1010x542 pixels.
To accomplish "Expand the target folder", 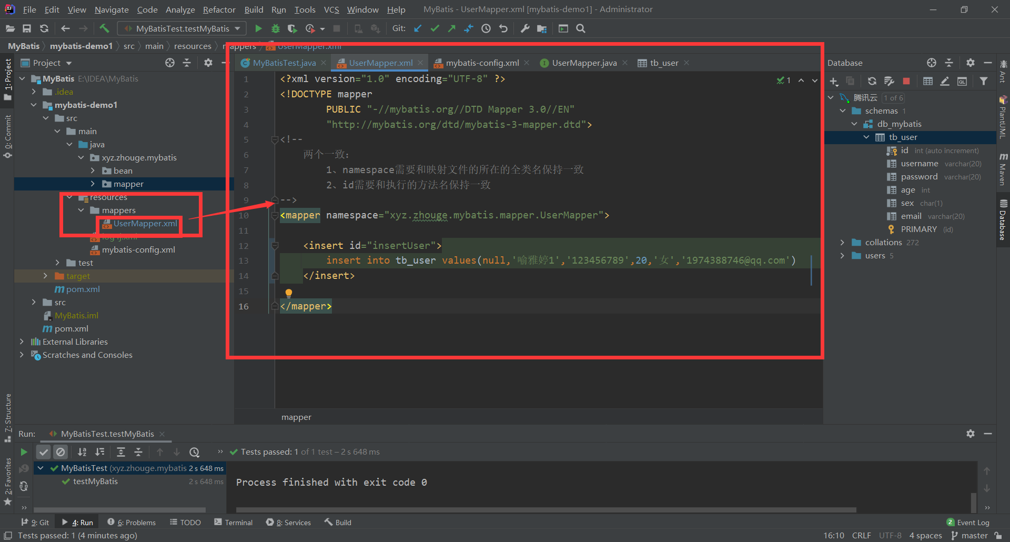I will [x=45, y=276].
